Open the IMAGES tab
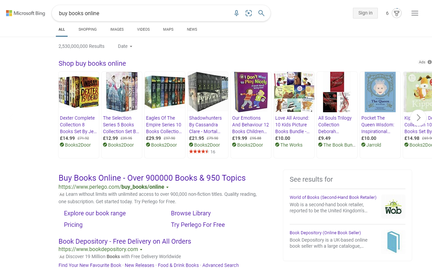This screenshot has width=432, height=276. tap(117, 30)
